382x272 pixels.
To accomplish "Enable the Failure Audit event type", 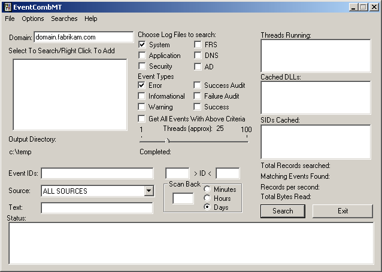I will [198, 96].
